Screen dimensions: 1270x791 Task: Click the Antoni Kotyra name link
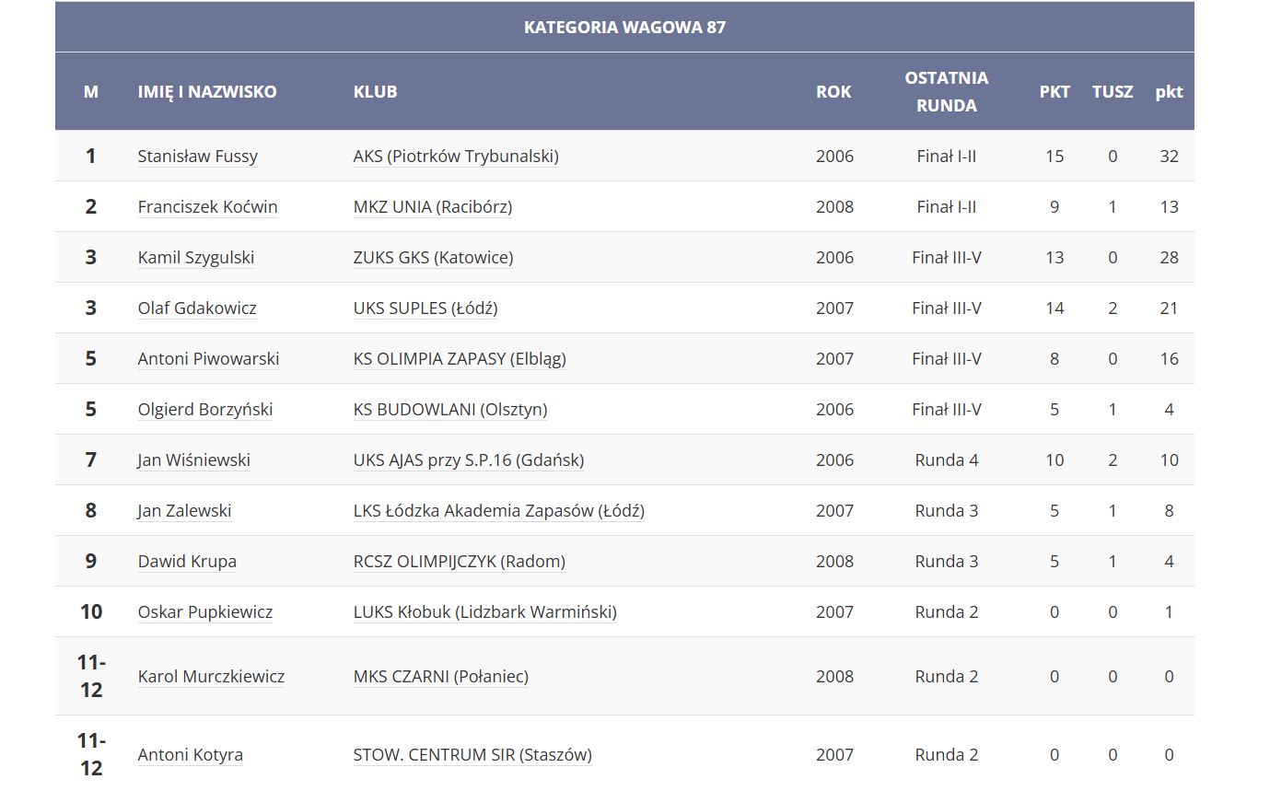pyautogui.click(x=190, y=755)
